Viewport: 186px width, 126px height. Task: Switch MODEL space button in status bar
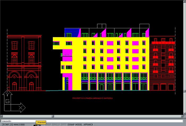point(79,125)
